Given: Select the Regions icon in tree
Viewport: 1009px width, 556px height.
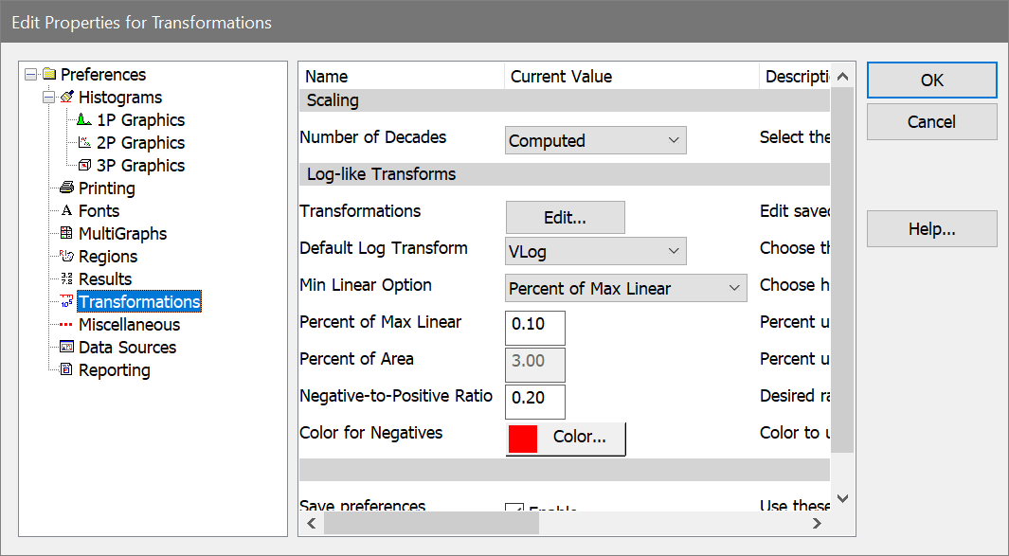Looking at the screenshot, I should click(66, 257).
